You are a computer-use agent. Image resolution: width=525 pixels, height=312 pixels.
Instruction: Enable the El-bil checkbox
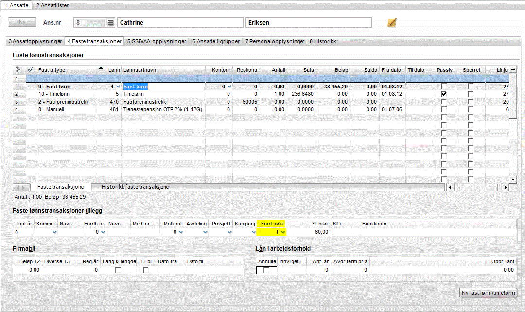[x=146, y=270]
